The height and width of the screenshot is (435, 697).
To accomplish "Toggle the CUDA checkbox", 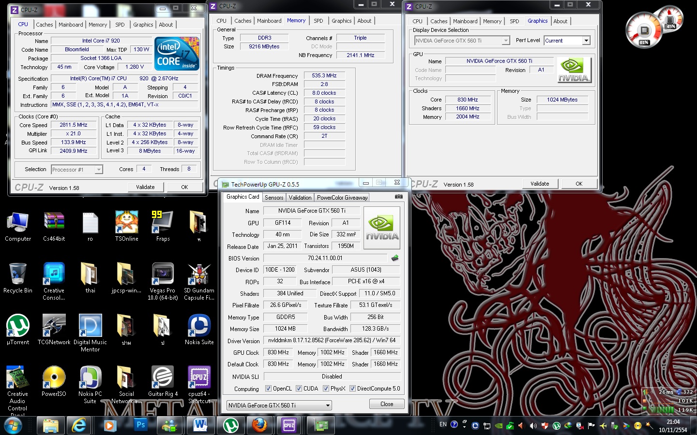I will [299, 389].
